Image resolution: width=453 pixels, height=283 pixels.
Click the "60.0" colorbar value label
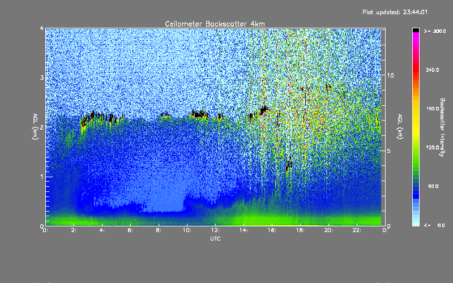pos(433,186)
